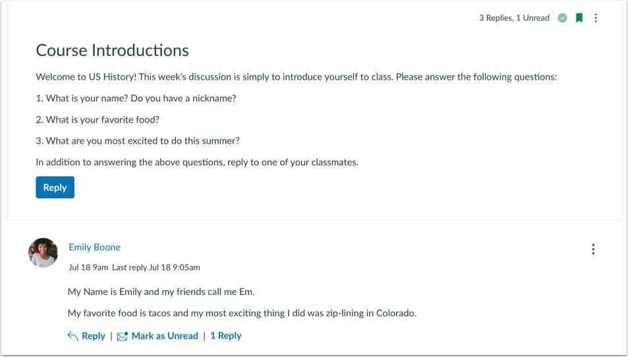The width and height of the screenshot is (628, 357).
Task: Click the green published checkmark icon
Action: [x=562, y=18]
